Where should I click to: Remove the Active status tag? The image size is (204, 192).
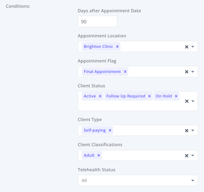pos(100,96)
